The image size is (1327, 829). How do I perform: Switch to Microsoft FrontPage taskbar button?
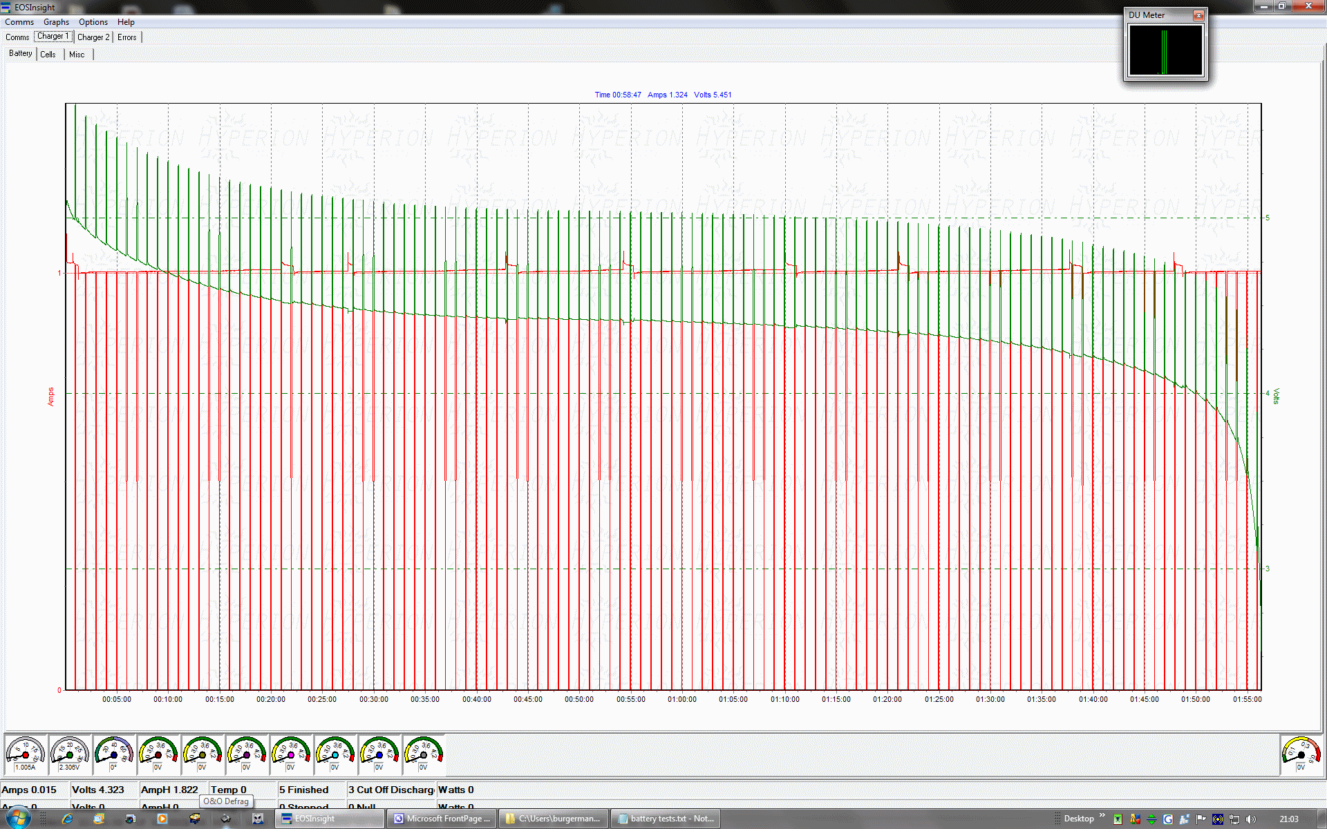coord(441,819)
